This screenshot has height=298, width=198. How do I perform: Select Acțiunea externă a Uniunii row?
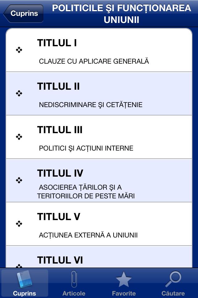(x=99, y=224)
